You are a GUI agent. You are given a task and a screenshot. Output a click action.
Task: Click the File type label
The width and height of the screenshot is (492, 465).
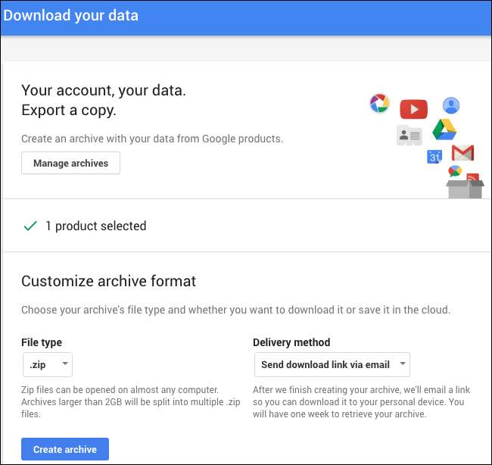pos(42,342)
